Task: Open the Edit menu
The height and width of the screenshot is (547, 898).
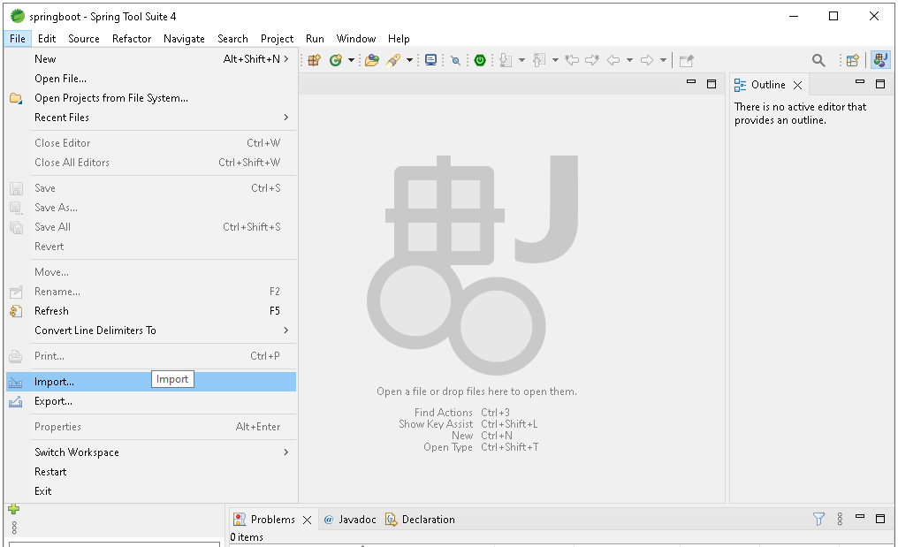Action: 47,39
